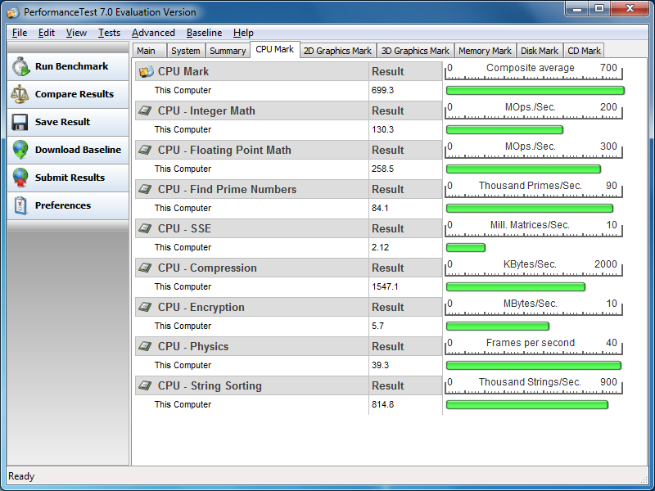Viewport: 655px width, 491px height.
Task: Click the Encryption value 5.7
Action: point(377,326)
